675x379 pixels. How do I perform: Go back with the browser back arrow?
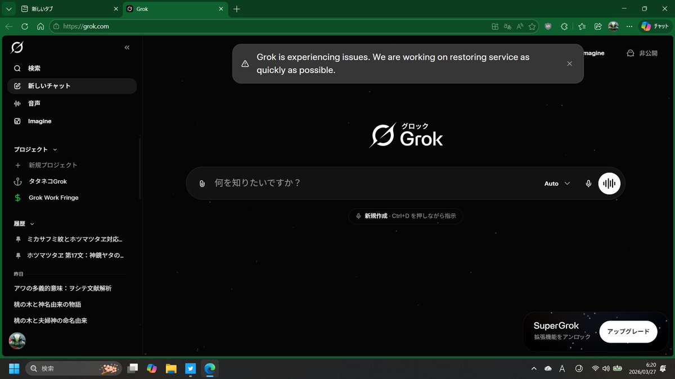tap(9, 26)
